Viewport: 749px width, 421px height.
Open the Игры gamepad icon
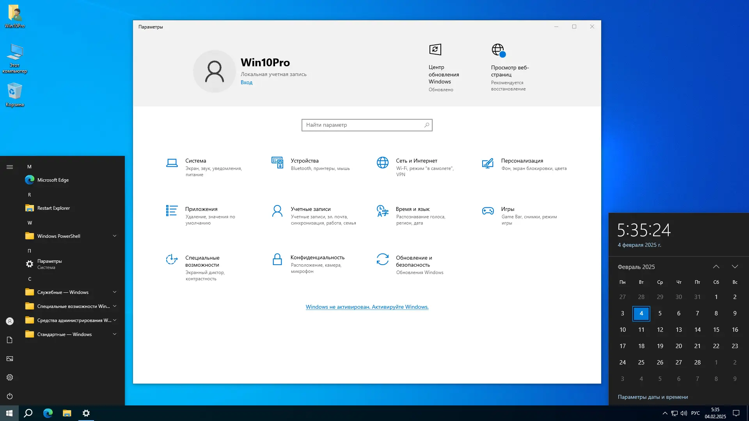[488, 211]
